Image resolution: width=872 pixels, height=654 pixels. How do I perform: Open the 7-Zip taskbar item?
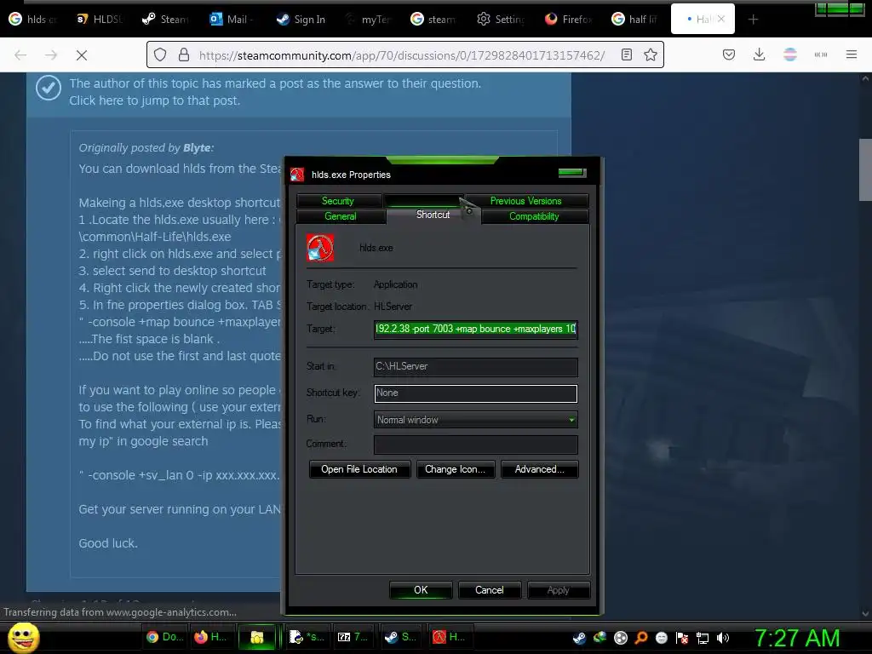[353, 637]
